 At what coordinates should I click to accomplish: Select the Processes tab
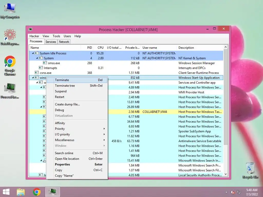point(36,41)
